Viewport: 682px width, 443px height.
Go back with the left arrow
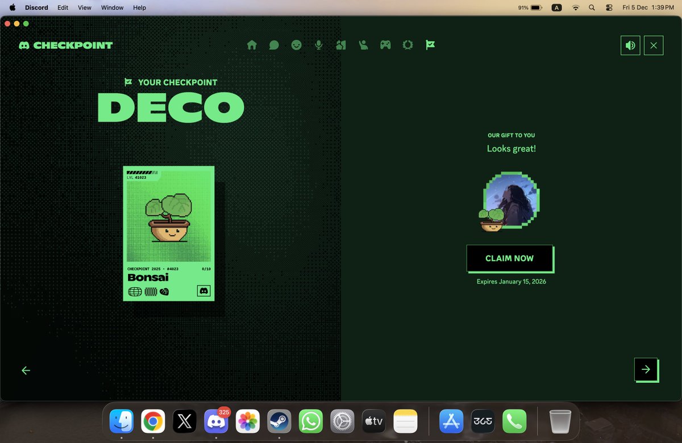click(26, 370)
